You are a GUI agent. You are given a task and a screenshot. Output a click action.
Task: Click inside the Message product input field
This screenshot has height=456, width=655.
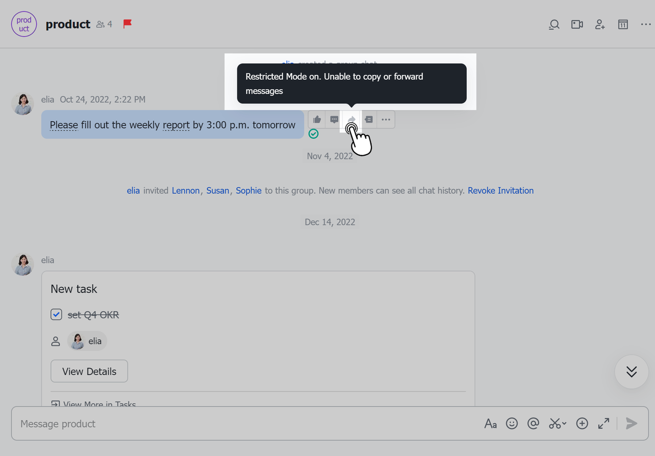[x=205, y=423]
